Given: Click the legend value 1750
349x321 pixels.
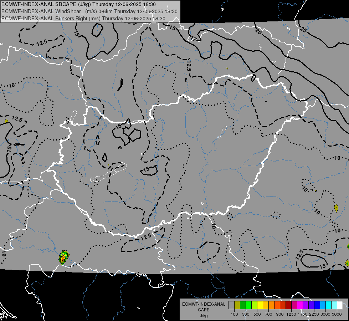Looking at the screenshot, I should (x=303, y=314).
